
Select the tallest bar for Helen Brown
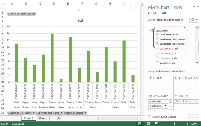click(x=52, y=58)
